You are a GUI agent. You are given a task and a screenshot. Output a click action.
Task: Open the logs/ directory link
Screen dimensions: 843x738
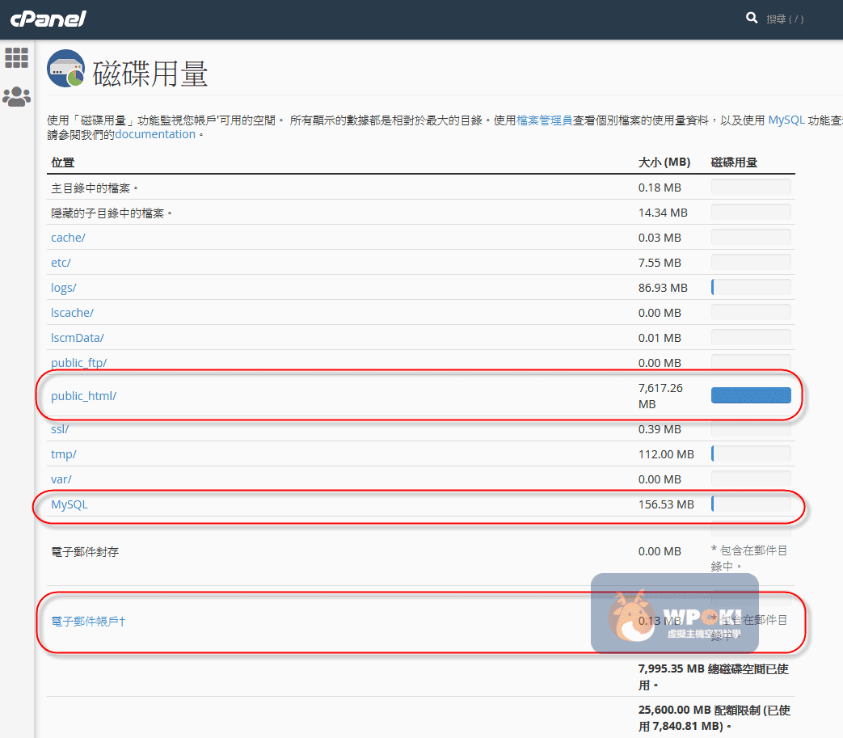pyautogui.click(x=64, y=288)
